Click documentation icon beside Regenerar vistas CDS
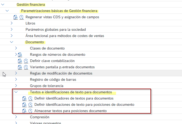 tap(16, 17)
